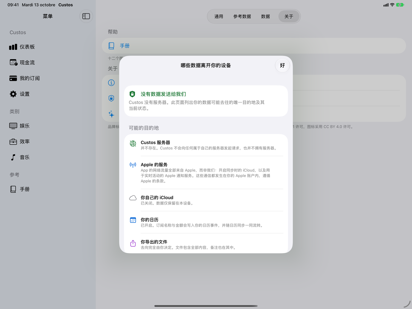Click 帮助 section header
Viewport: 412px width, 309px height.
coord(113,32)
